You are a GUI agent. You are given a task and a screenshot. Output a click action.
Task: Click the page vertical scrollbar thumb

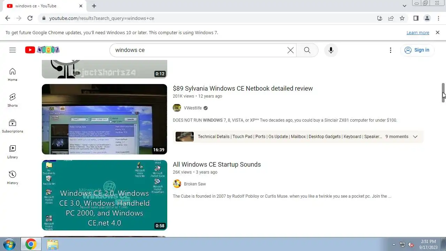443,93
